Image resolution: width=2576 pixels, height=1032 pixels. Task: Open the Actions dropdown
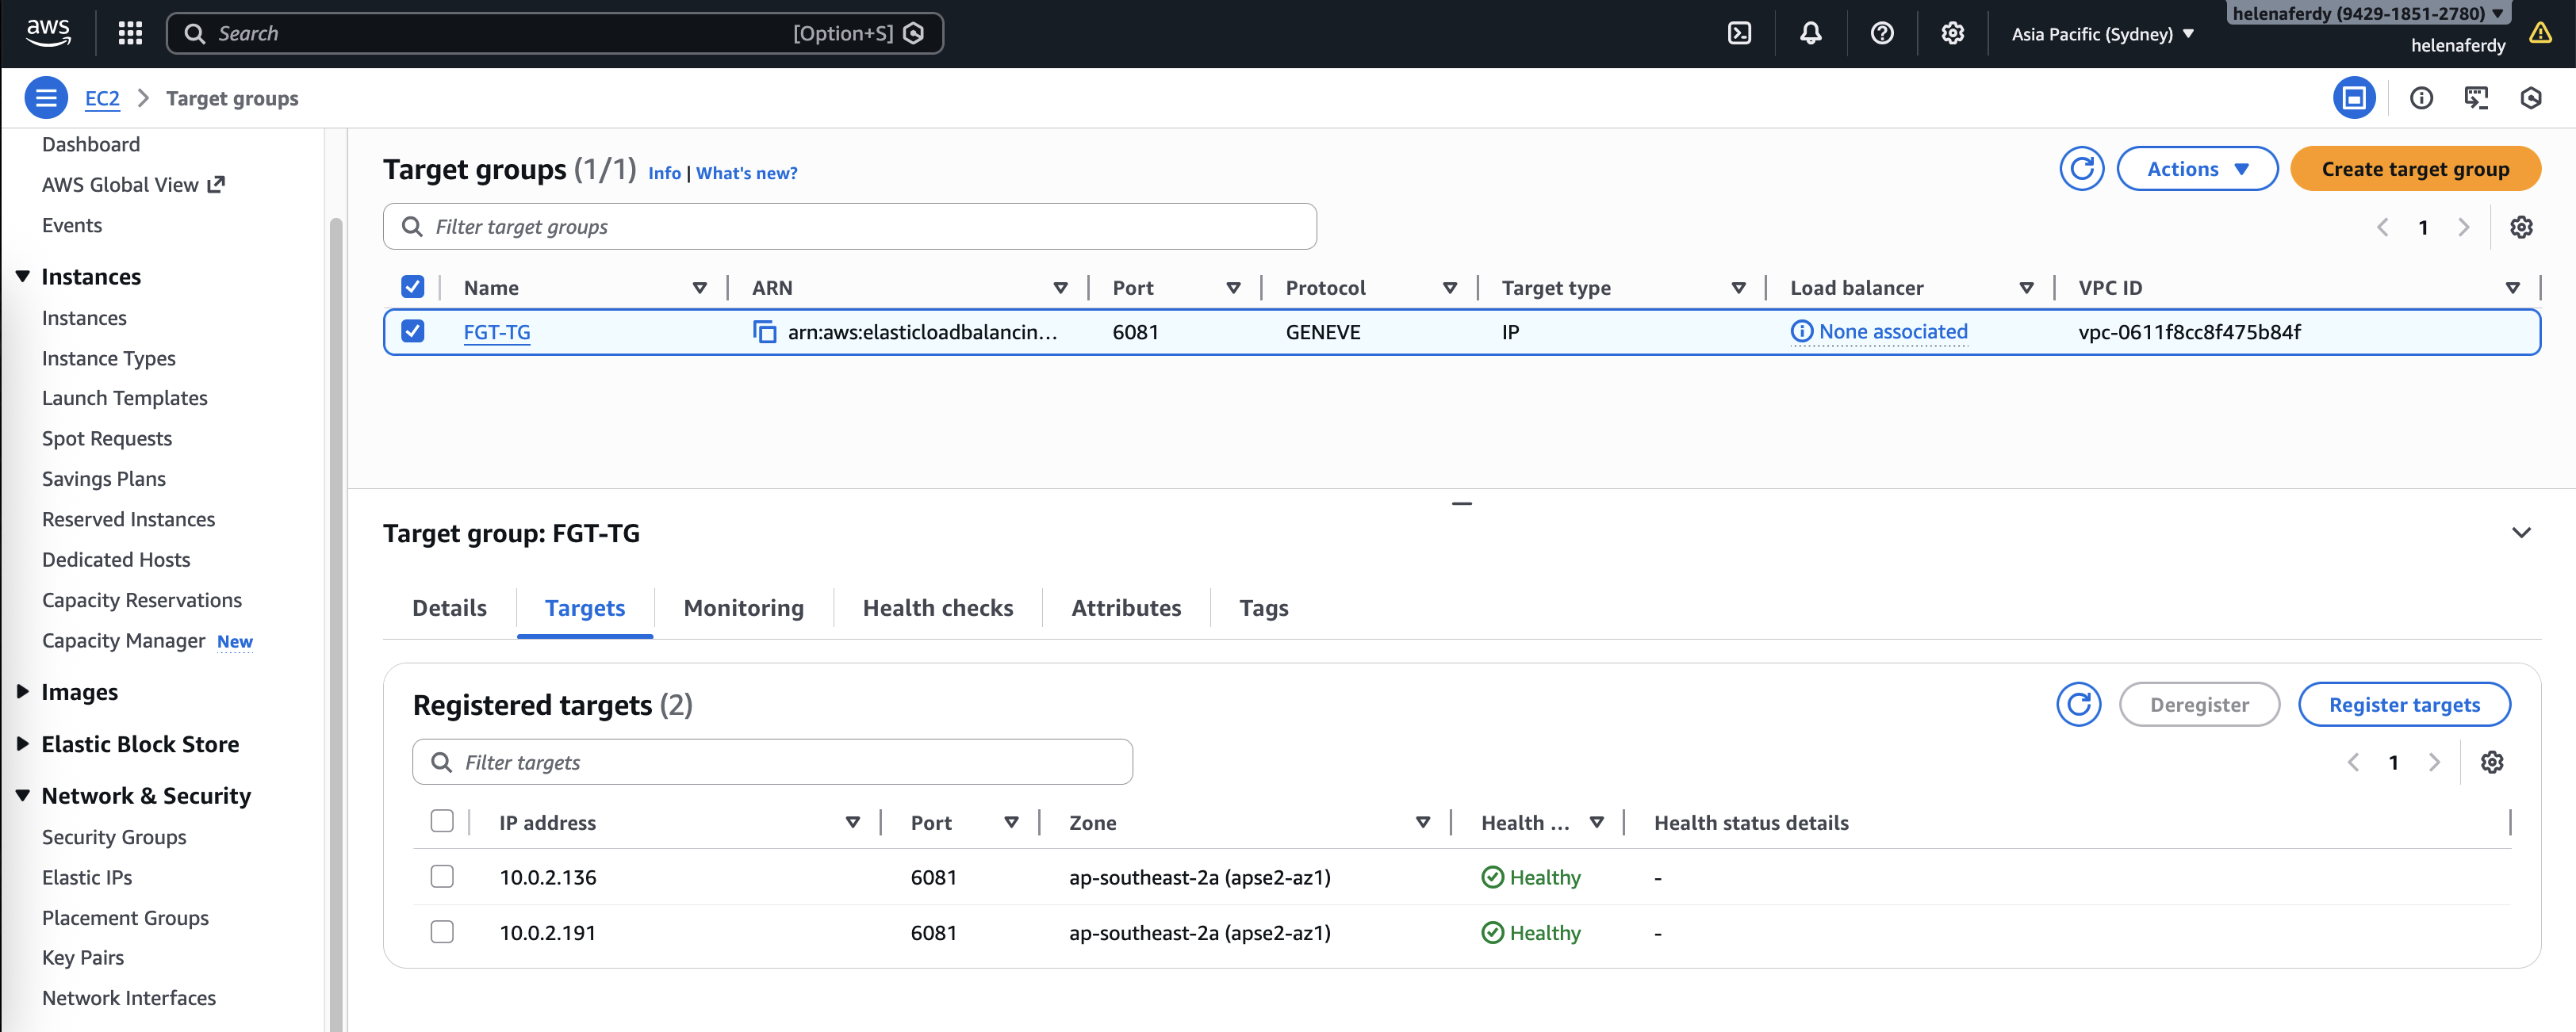(2197, 169)
